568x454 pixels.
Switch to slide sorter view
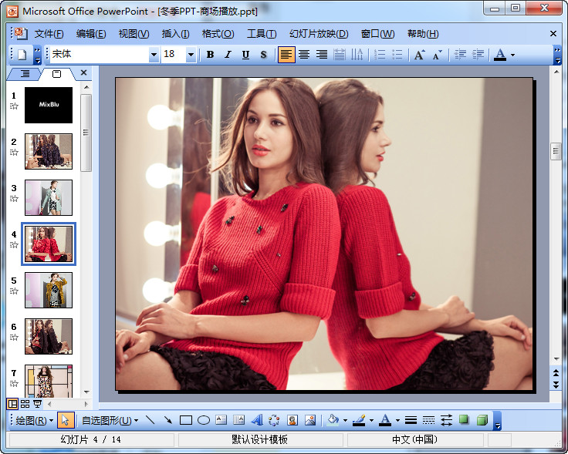pyautogui.click(x=25, y=404)
